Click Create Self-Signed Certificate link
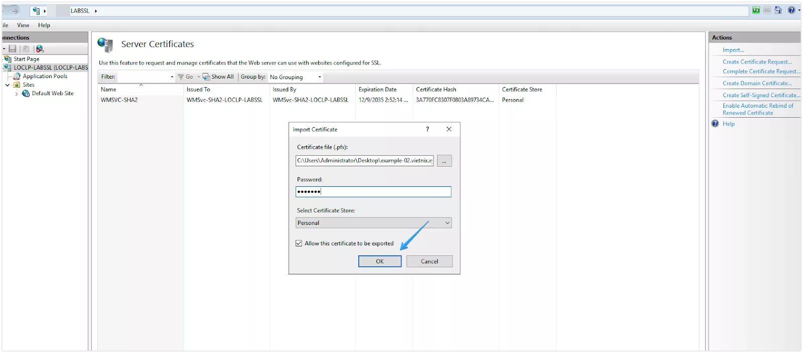Viewport: 803px width, 353px height. 761,95
